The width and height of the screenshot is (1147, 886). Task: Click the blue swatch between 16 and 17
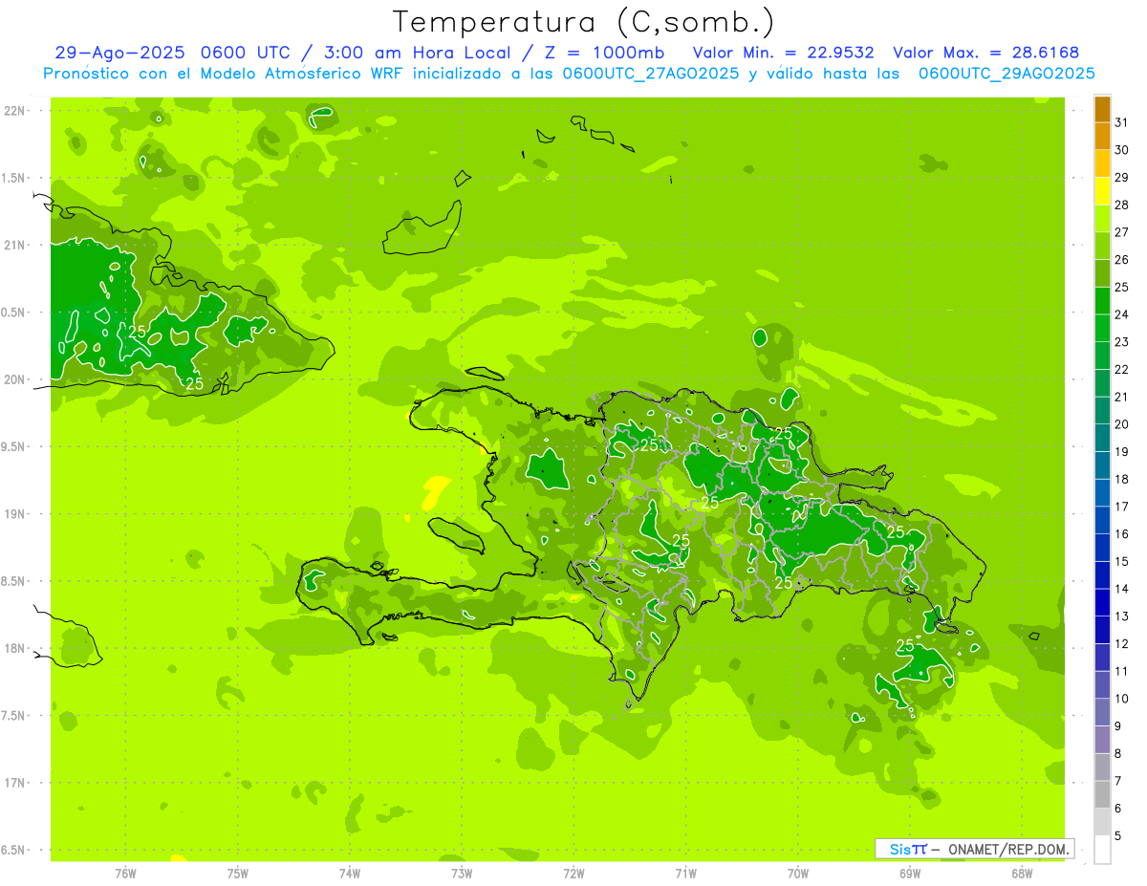pyautogui.click(x=1102, y=521)
